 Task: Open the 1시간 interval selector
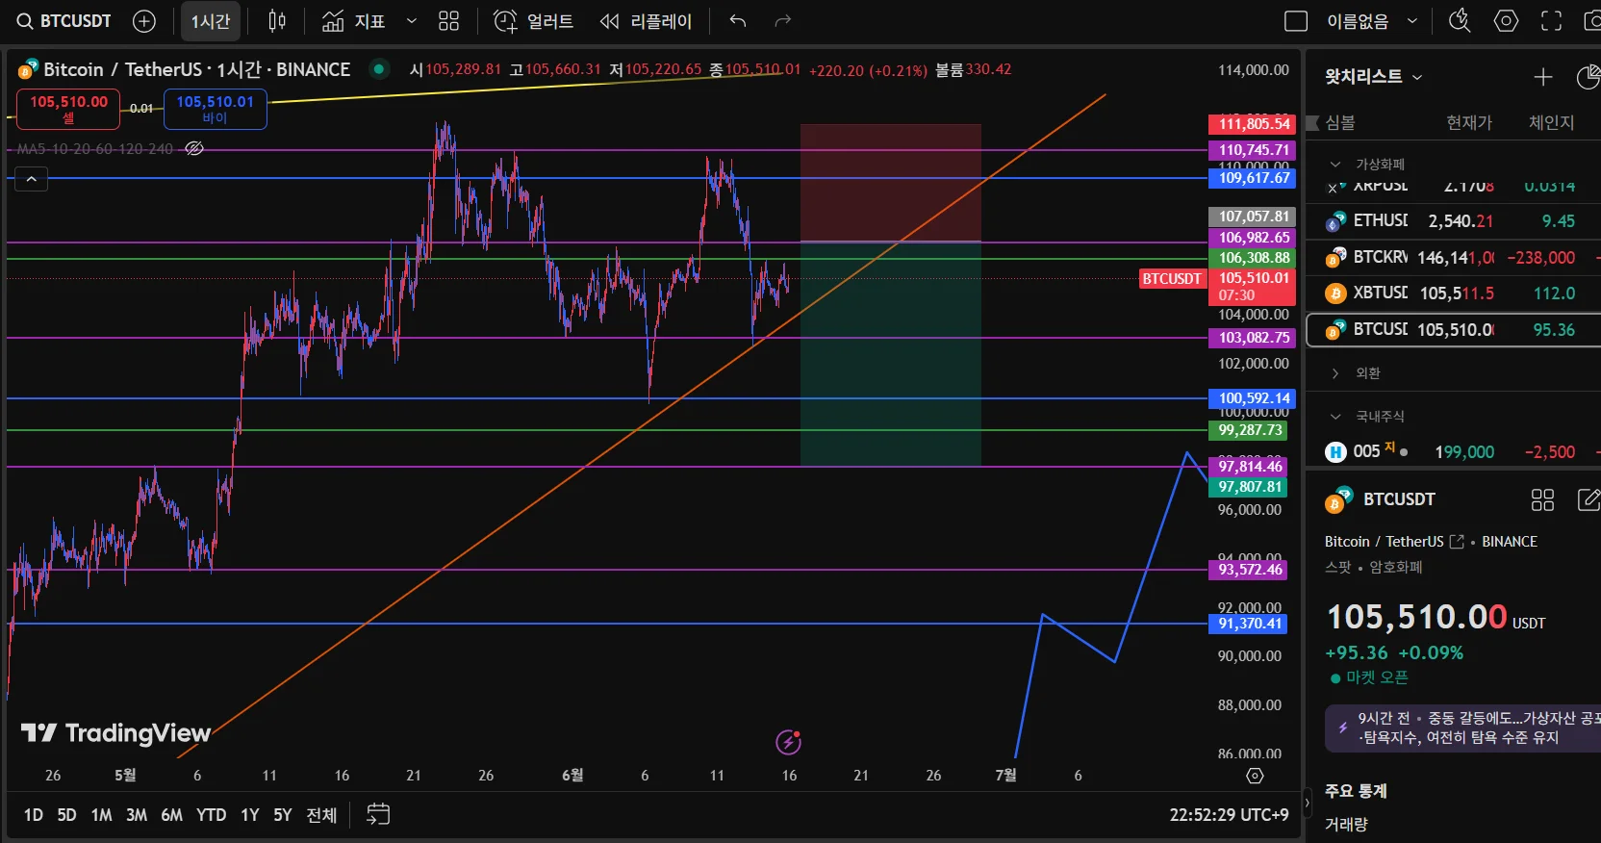click(x=211, y=21)
